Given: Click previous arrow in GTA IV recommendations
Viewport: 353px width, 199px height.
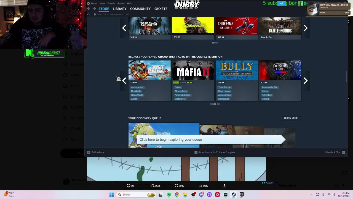Looking at the screenshot, I should click(124, 81).
